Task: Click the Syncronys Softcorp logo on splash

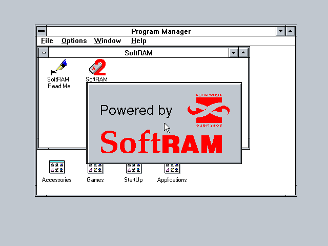Action: tap(209, 110)
